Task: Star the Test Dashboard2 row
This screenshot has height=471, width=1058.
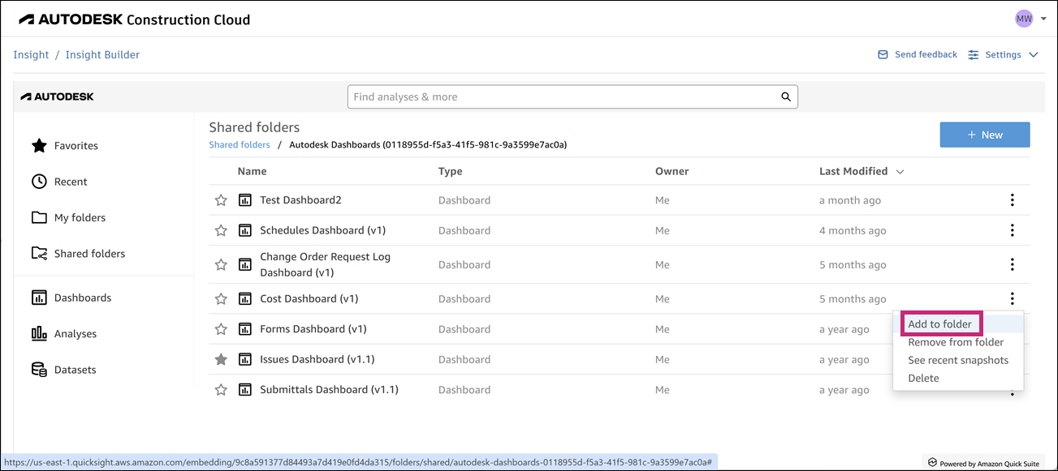Action: click(221, 200)
